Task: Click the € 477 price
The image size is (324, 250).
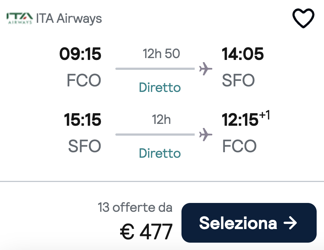Action: pos(146,232)
